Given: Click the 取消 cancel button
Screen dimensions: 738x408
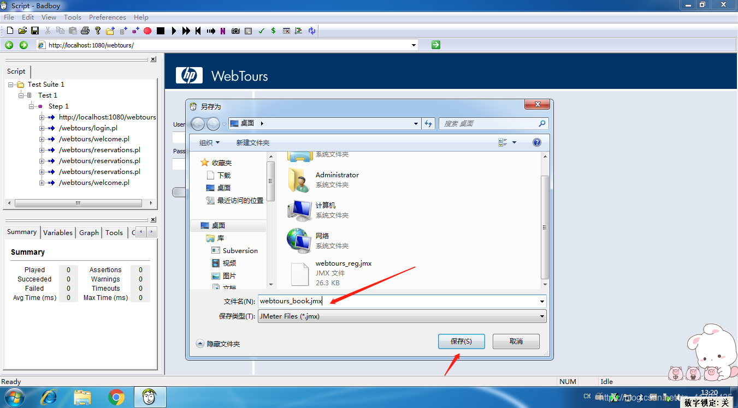Looking at the screenshot, I should pos(516,341).
